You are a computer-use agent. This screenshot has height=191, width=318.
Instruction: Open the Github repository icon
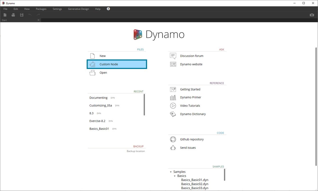173,139
